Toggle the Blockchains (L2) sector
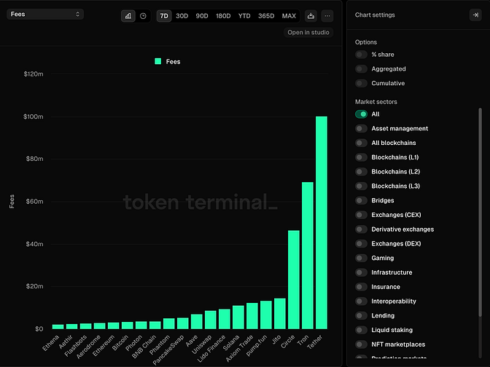 (361, 172)
